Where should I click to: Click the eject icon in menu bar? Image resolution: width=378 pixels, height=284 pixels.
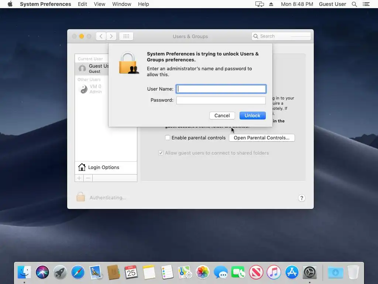tap(271, 4)
